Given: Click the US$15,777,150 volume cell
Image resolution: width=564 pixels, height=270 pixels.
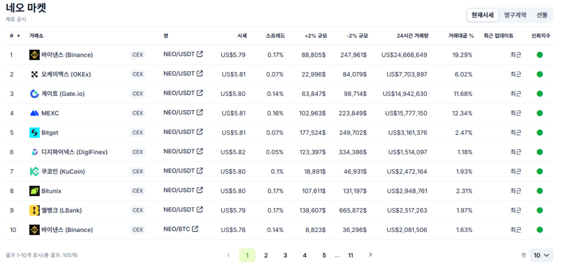Looking at the screenshot, I should (406, 113).
